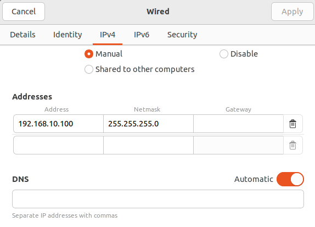Click the trash icon on the empty address row
The height and width of the screenshot is (227, 315).
pyautogui.click(x=292, y=145)
